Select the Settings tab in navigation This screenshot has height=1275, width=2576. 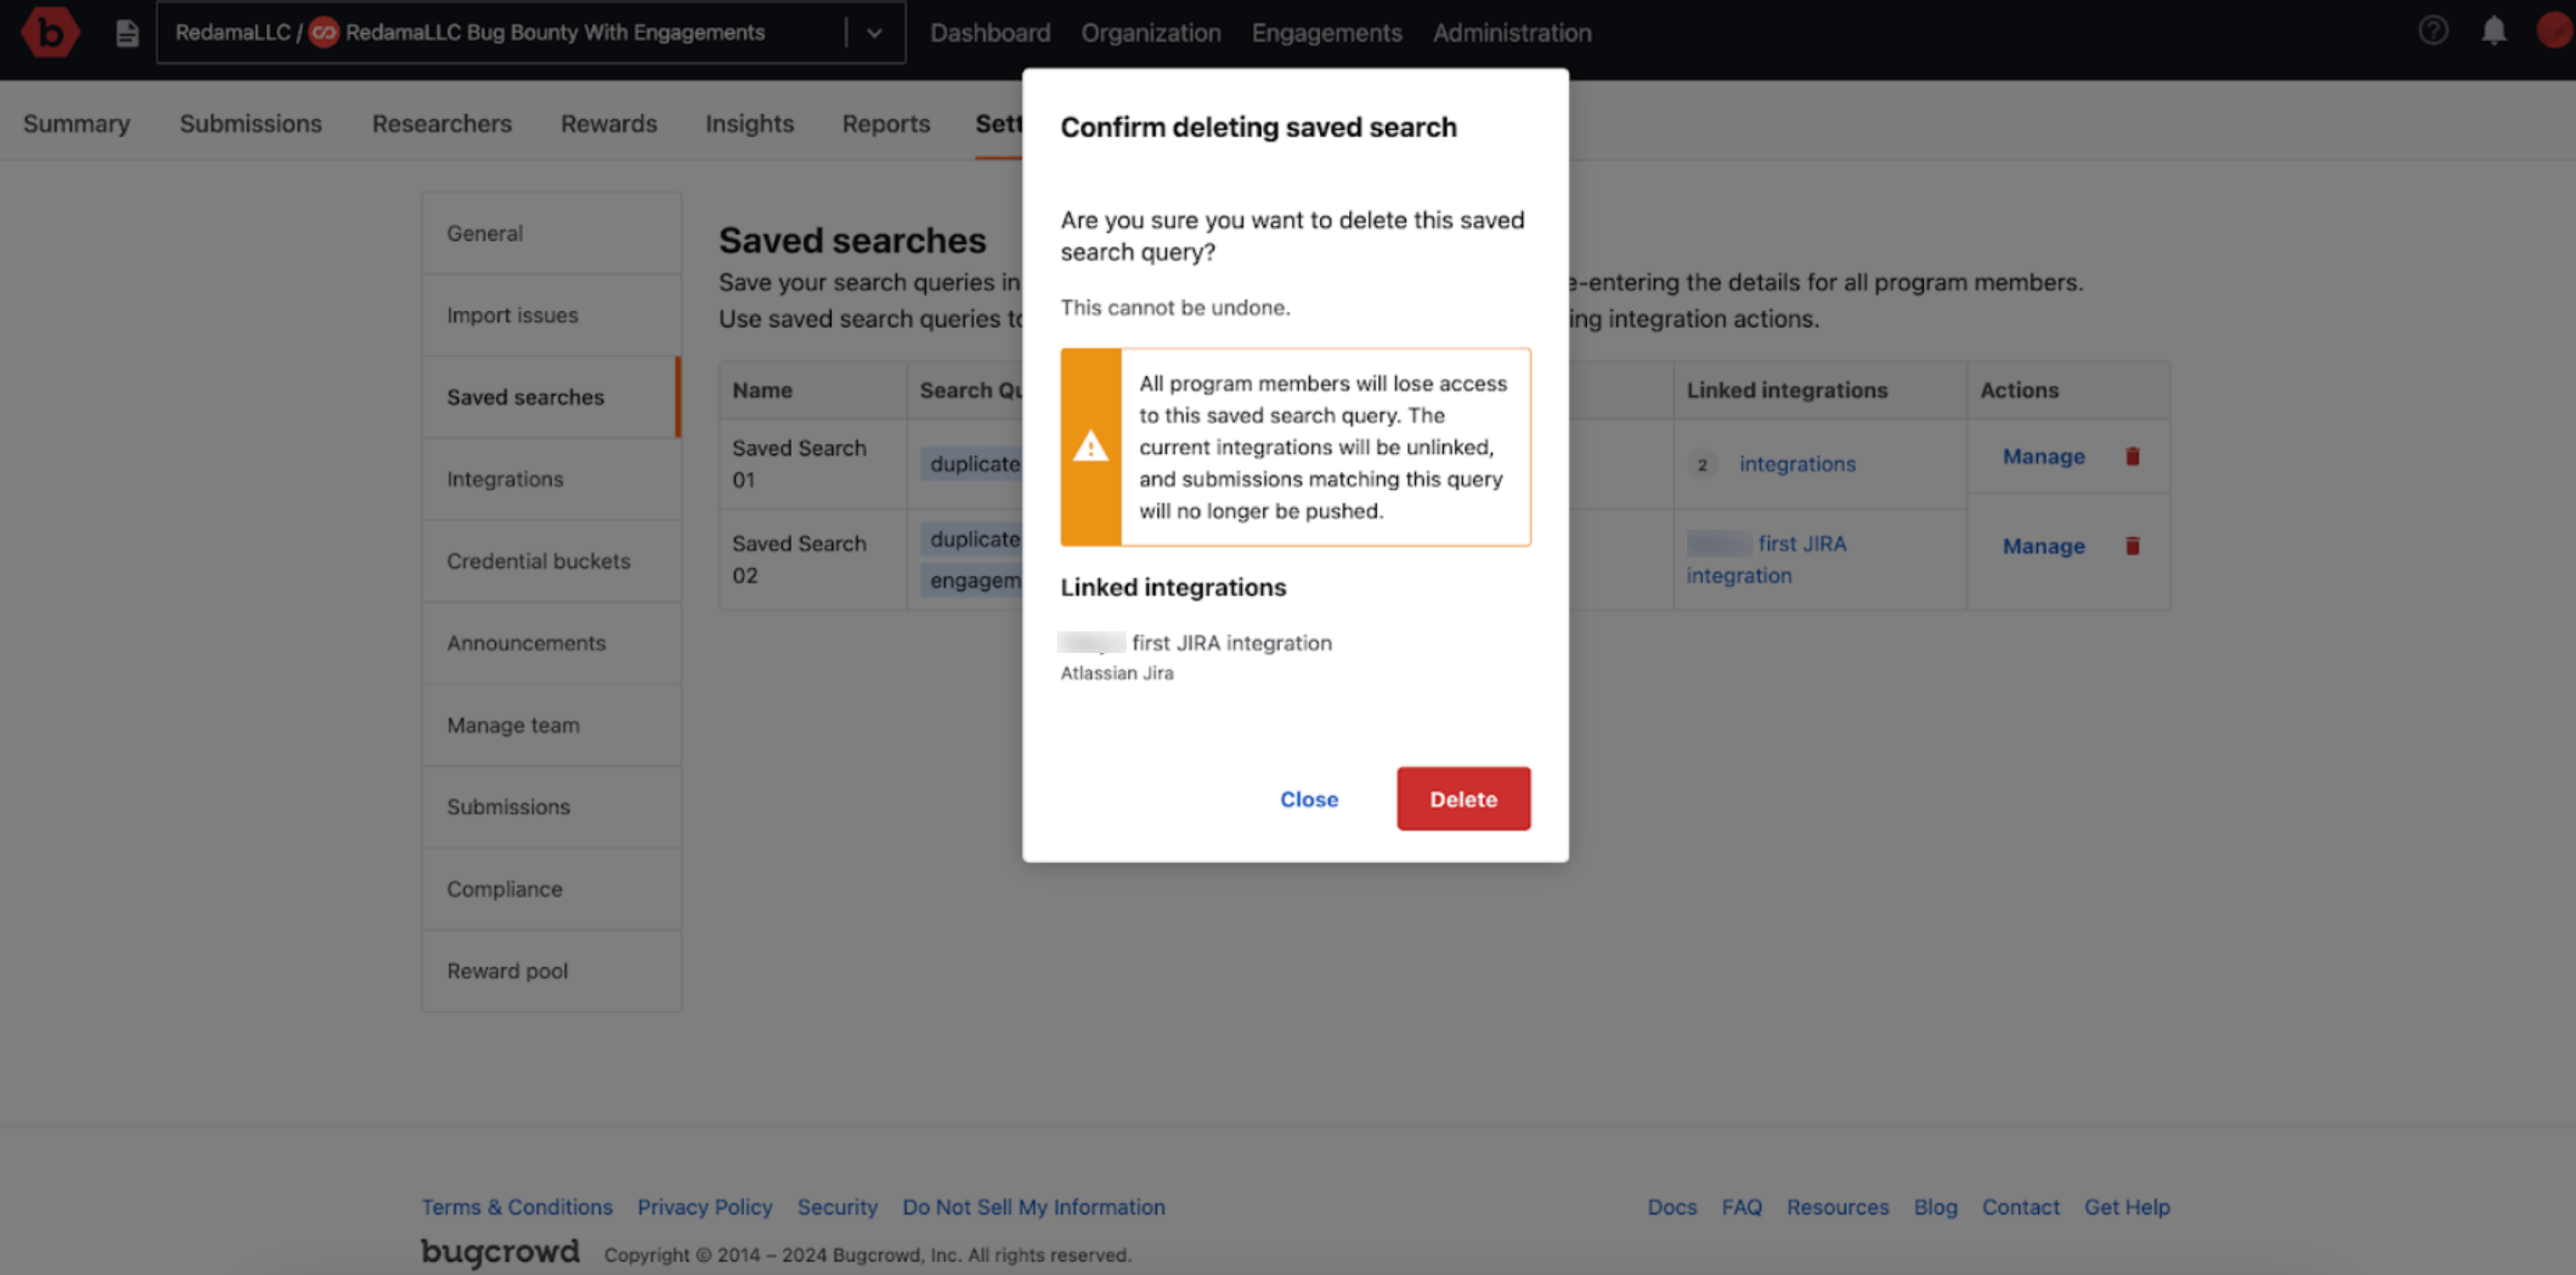[1018, 122]
